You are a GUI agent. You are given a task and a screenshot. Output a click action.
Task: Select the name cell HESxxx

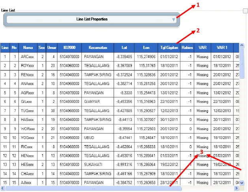tap(28, 165)
